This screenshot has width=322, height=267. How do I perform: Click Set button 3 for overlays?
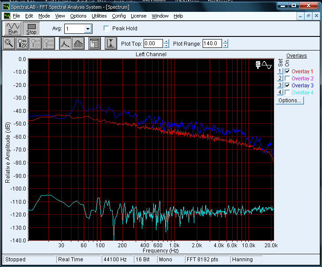point(280,85)
